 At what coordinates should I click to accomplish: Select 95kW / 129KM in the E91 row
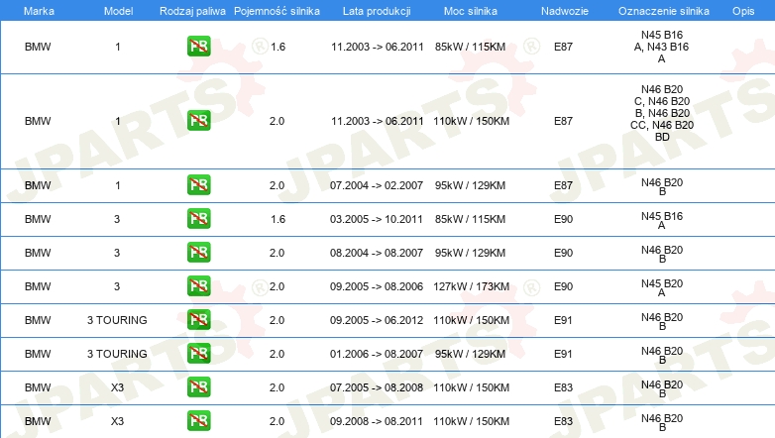(x=470, y=354)
